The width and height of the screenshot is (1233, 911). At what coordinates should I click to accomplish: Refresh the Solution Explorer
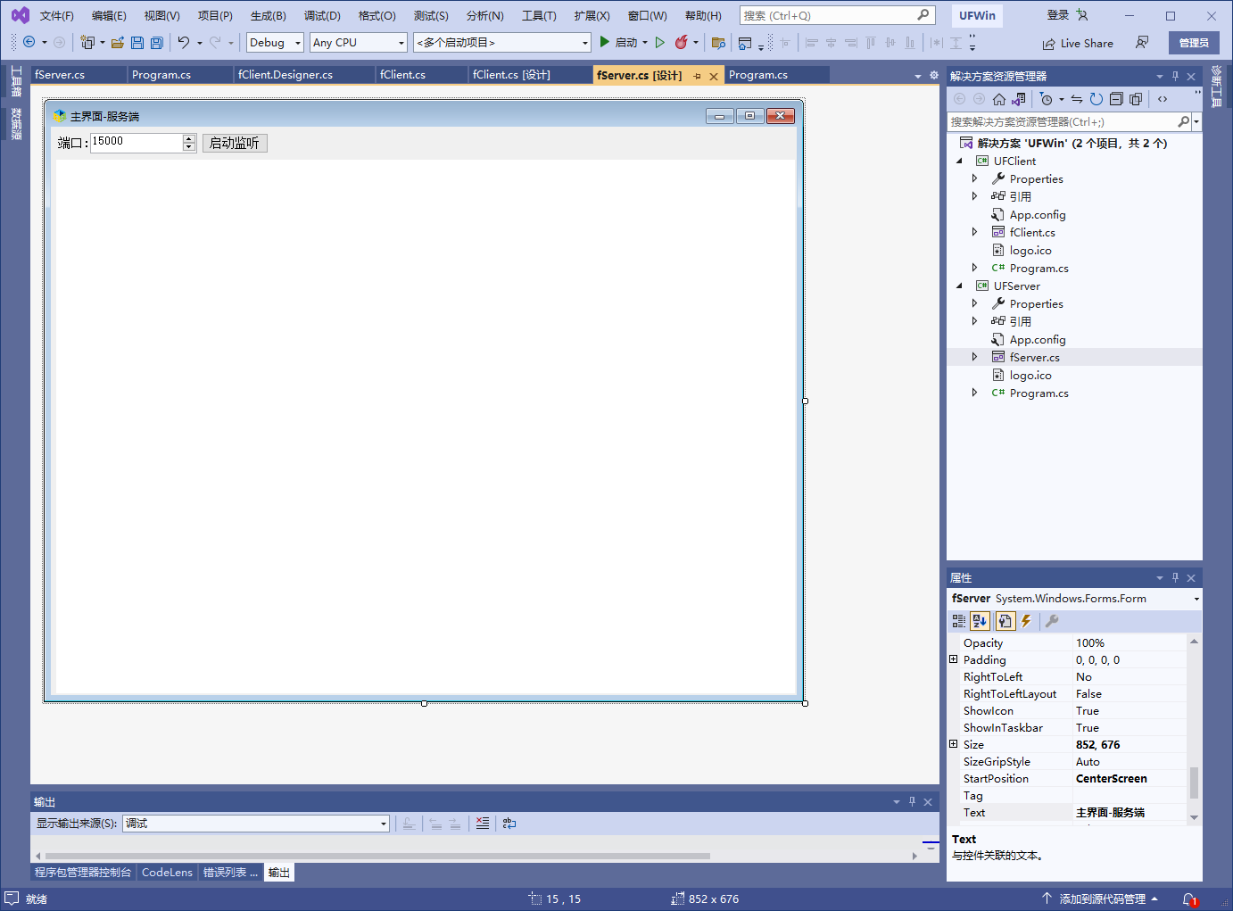point(1096,99)
